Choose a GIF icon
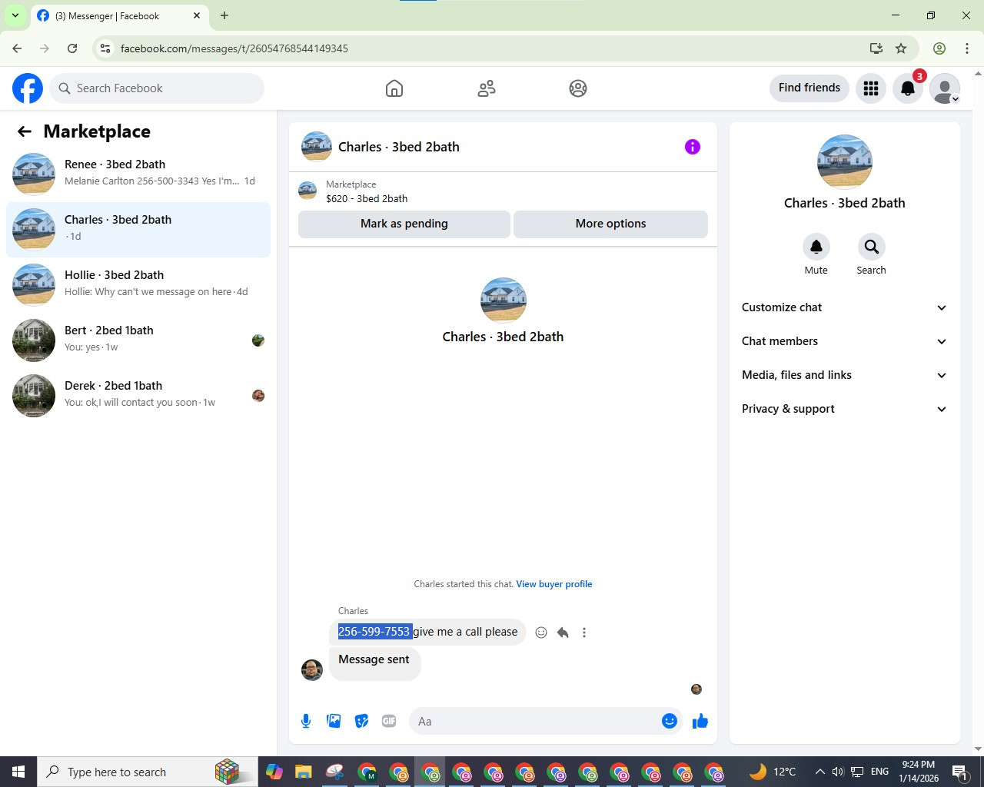This screenshot has width=984, height=787. point(389,721)
